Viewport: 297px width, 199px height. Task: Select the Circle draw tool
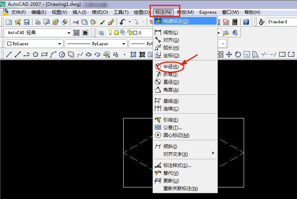(x=62, y=54)
